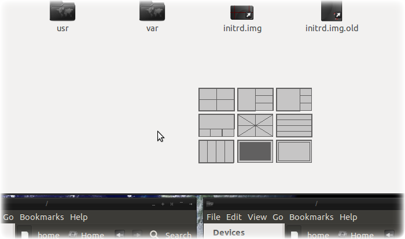Select the two-by-two grid tiling layout
The height and width of the screenshot is (239, 405).
click(216, 99)
